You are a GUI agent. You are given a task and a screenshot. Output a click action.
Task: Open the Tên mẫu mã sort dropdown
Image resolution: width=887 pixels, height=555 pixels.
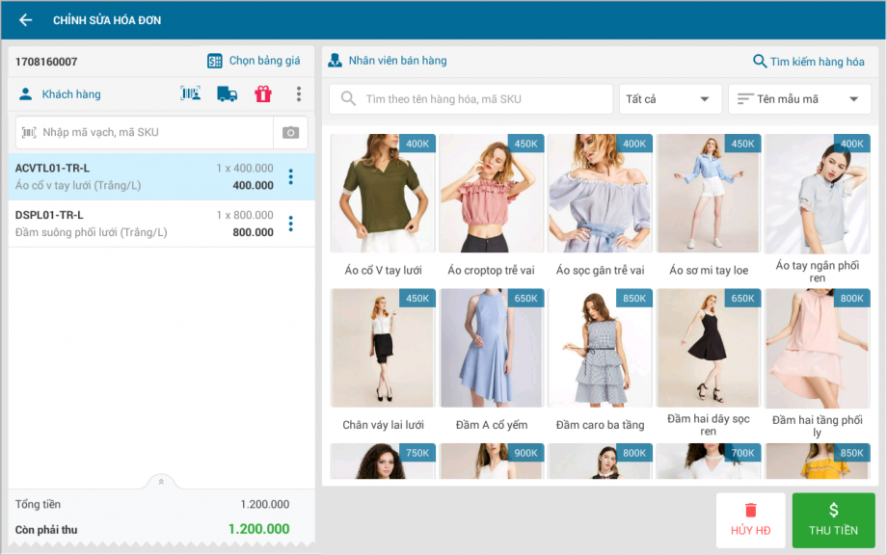[x=799, y=99]
